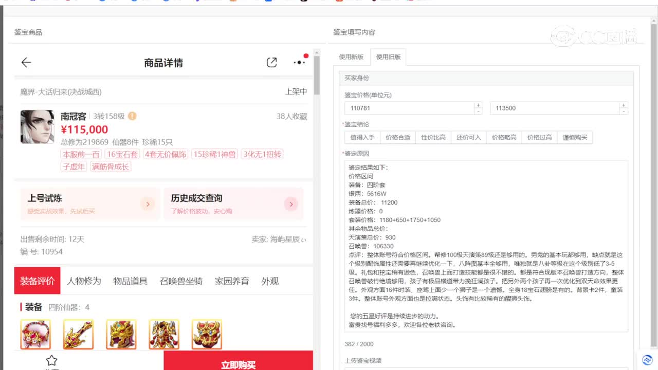Screen dimensions: 658x370
Task: Choose 还价可入 conclusion
Action: pos(469,137)
